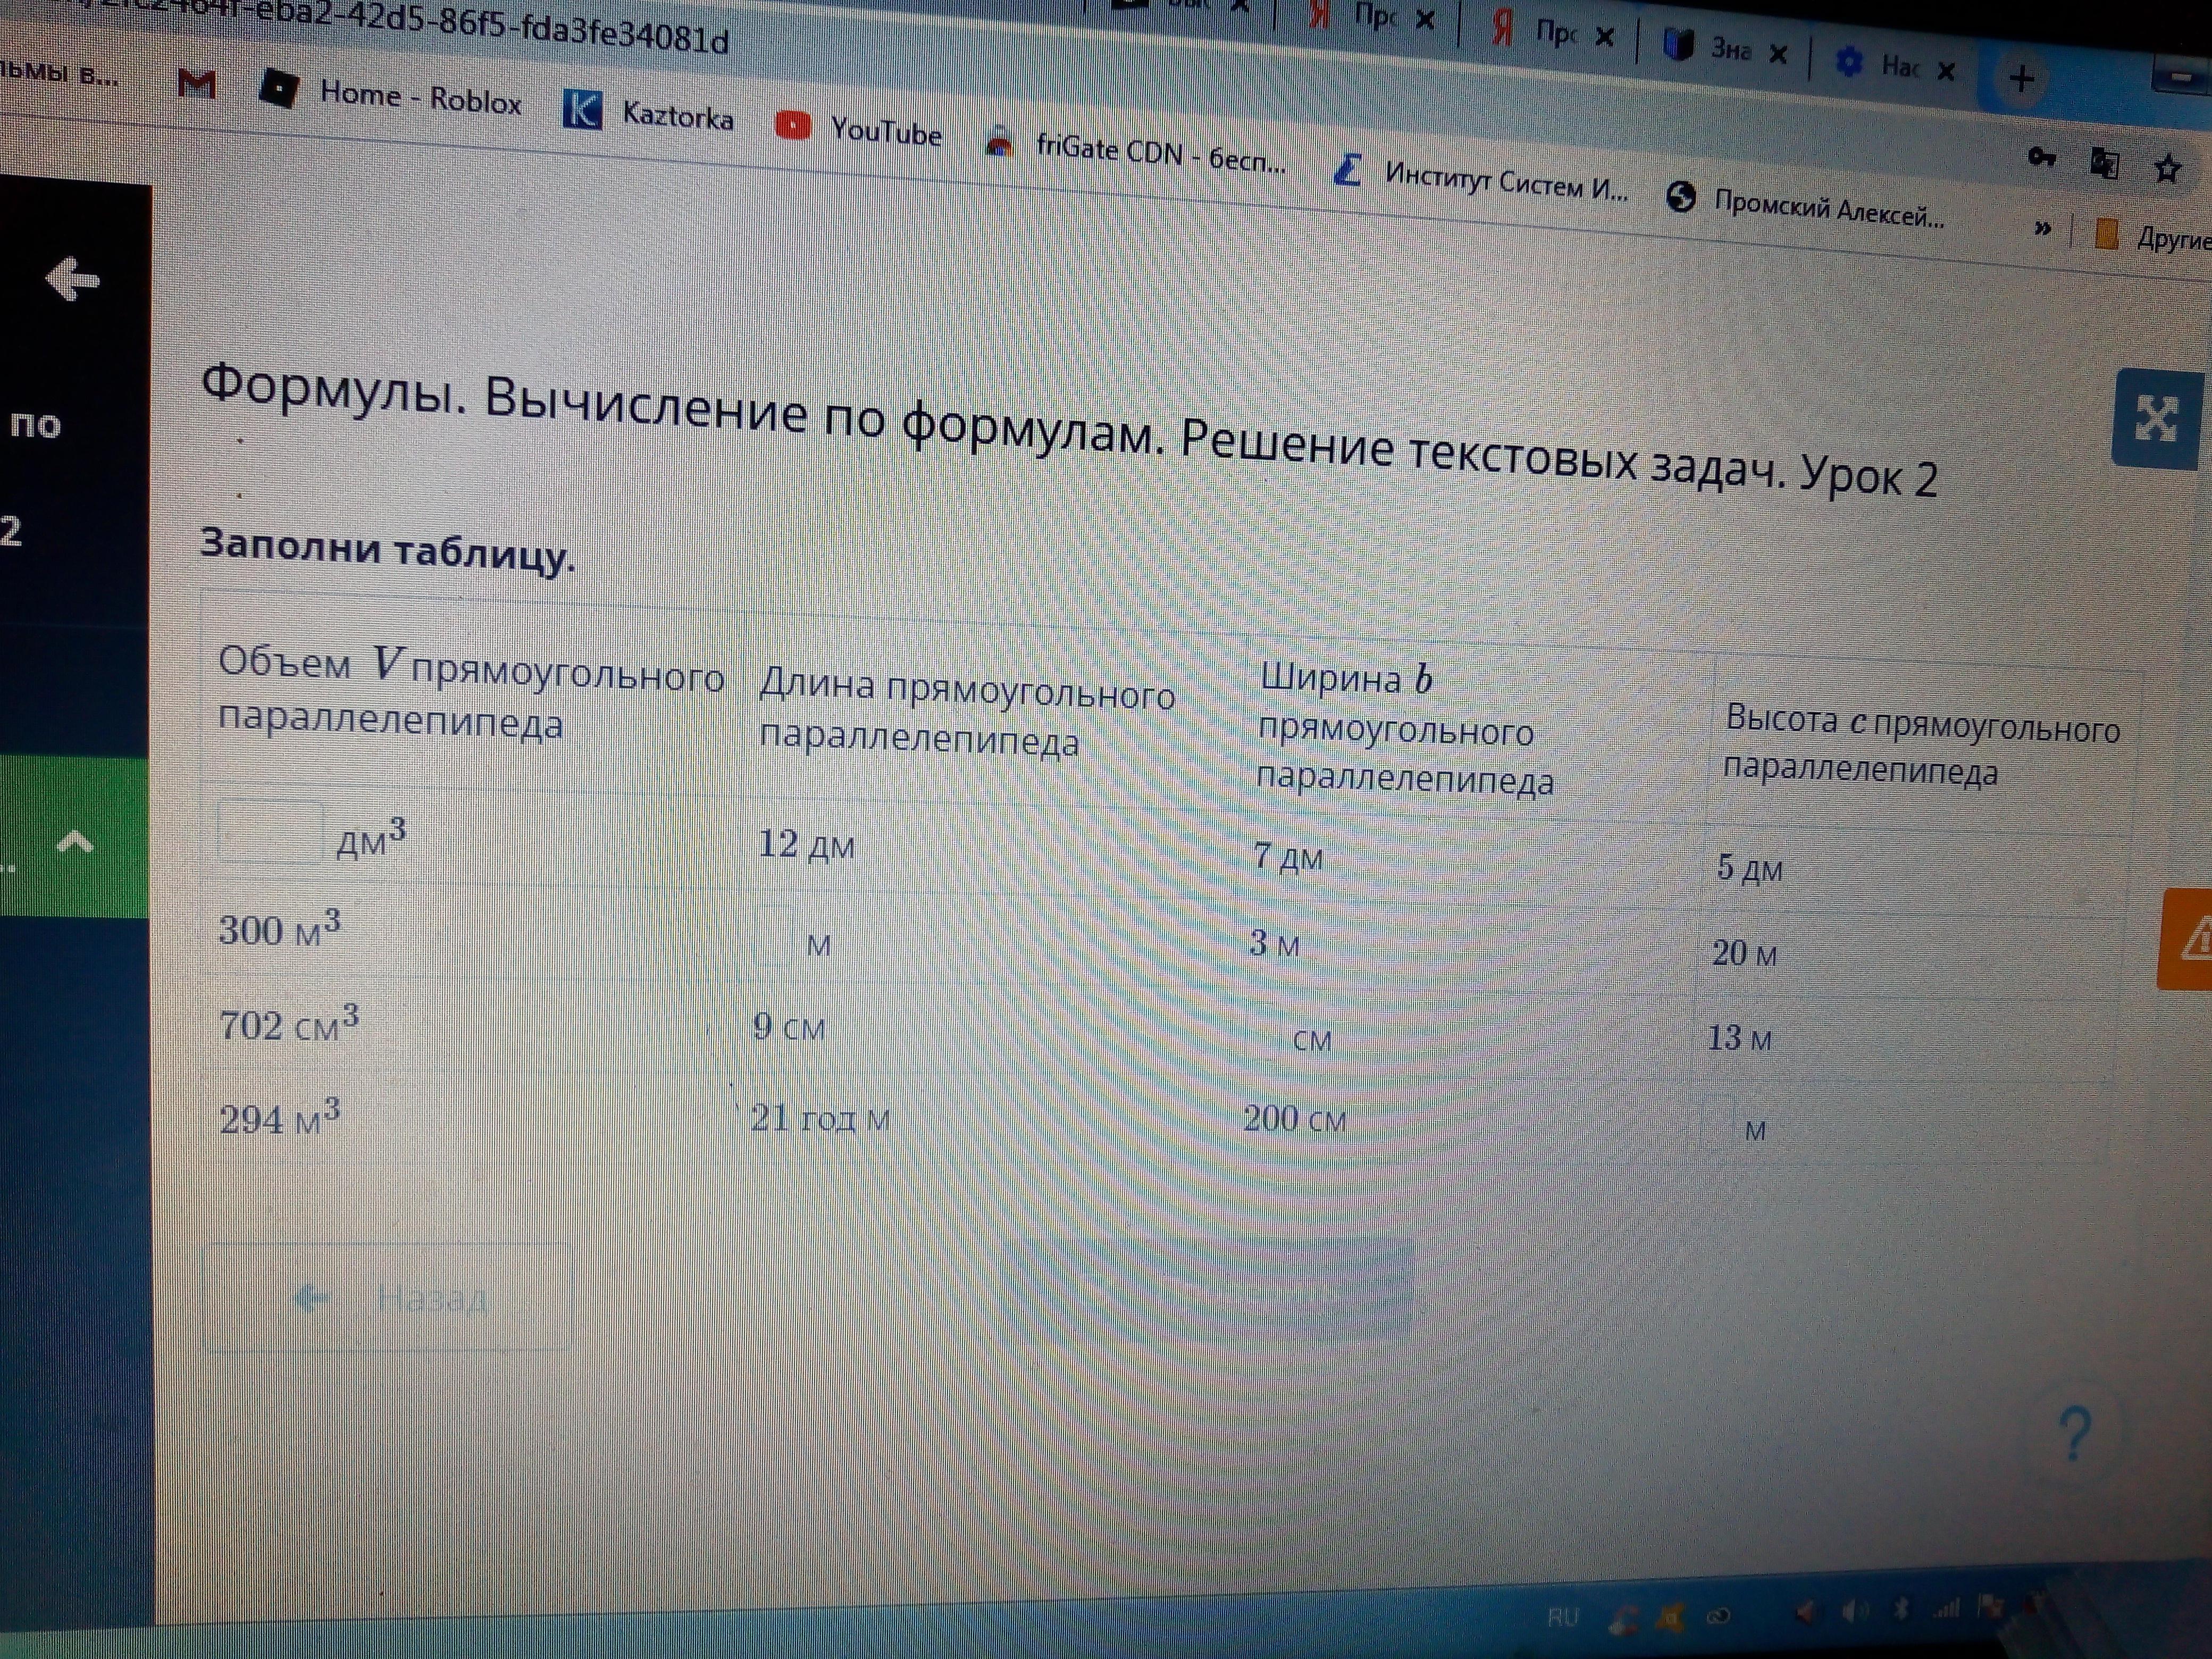This screenshot has width=2212, height=1659.
Task: Click the '200 см' cell
Action: pos(1295,1118)
